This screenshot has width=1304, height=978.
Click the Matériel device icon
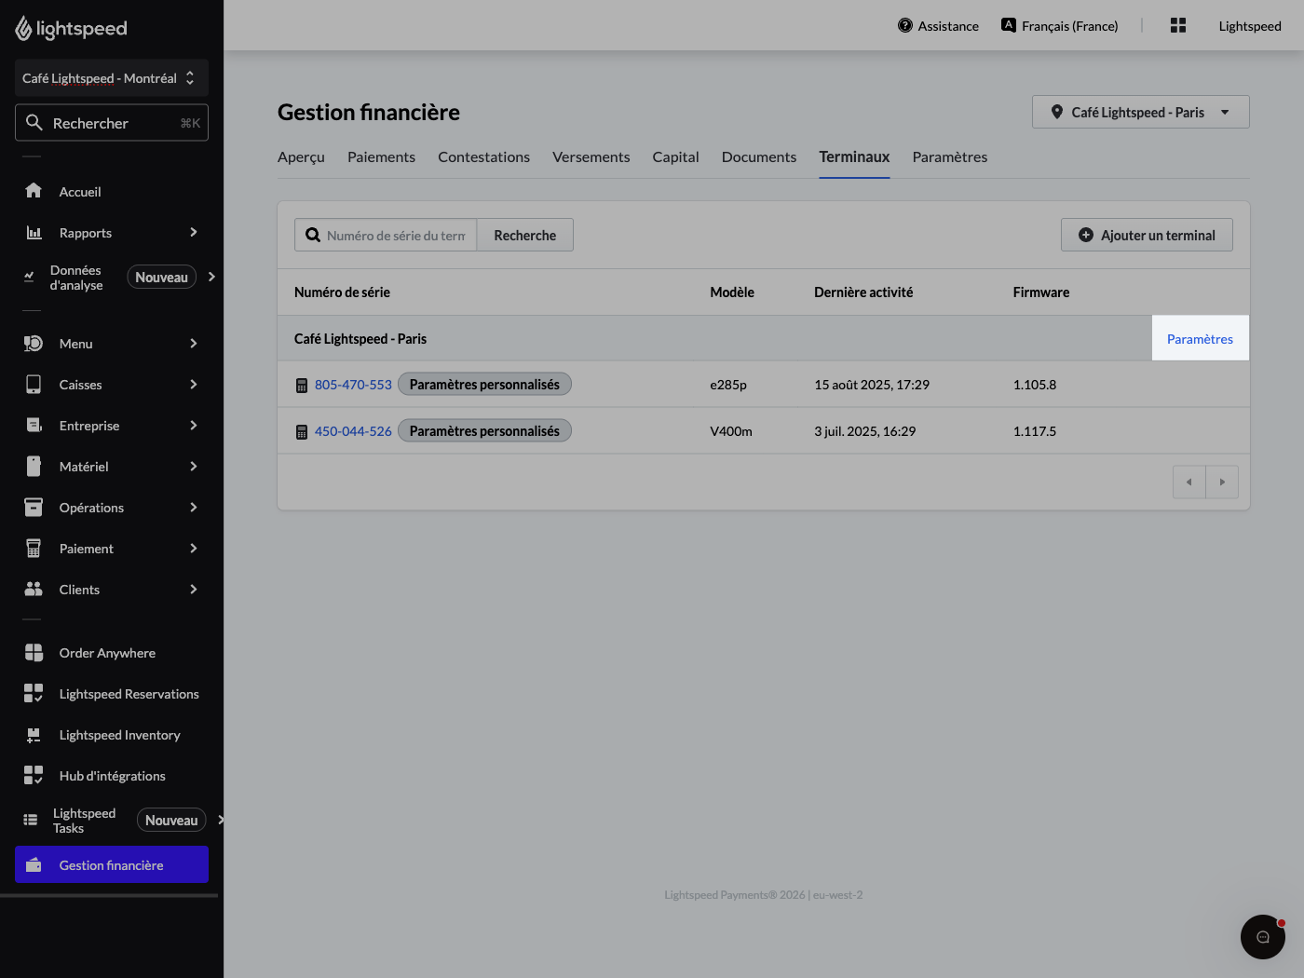click(34, 467)
